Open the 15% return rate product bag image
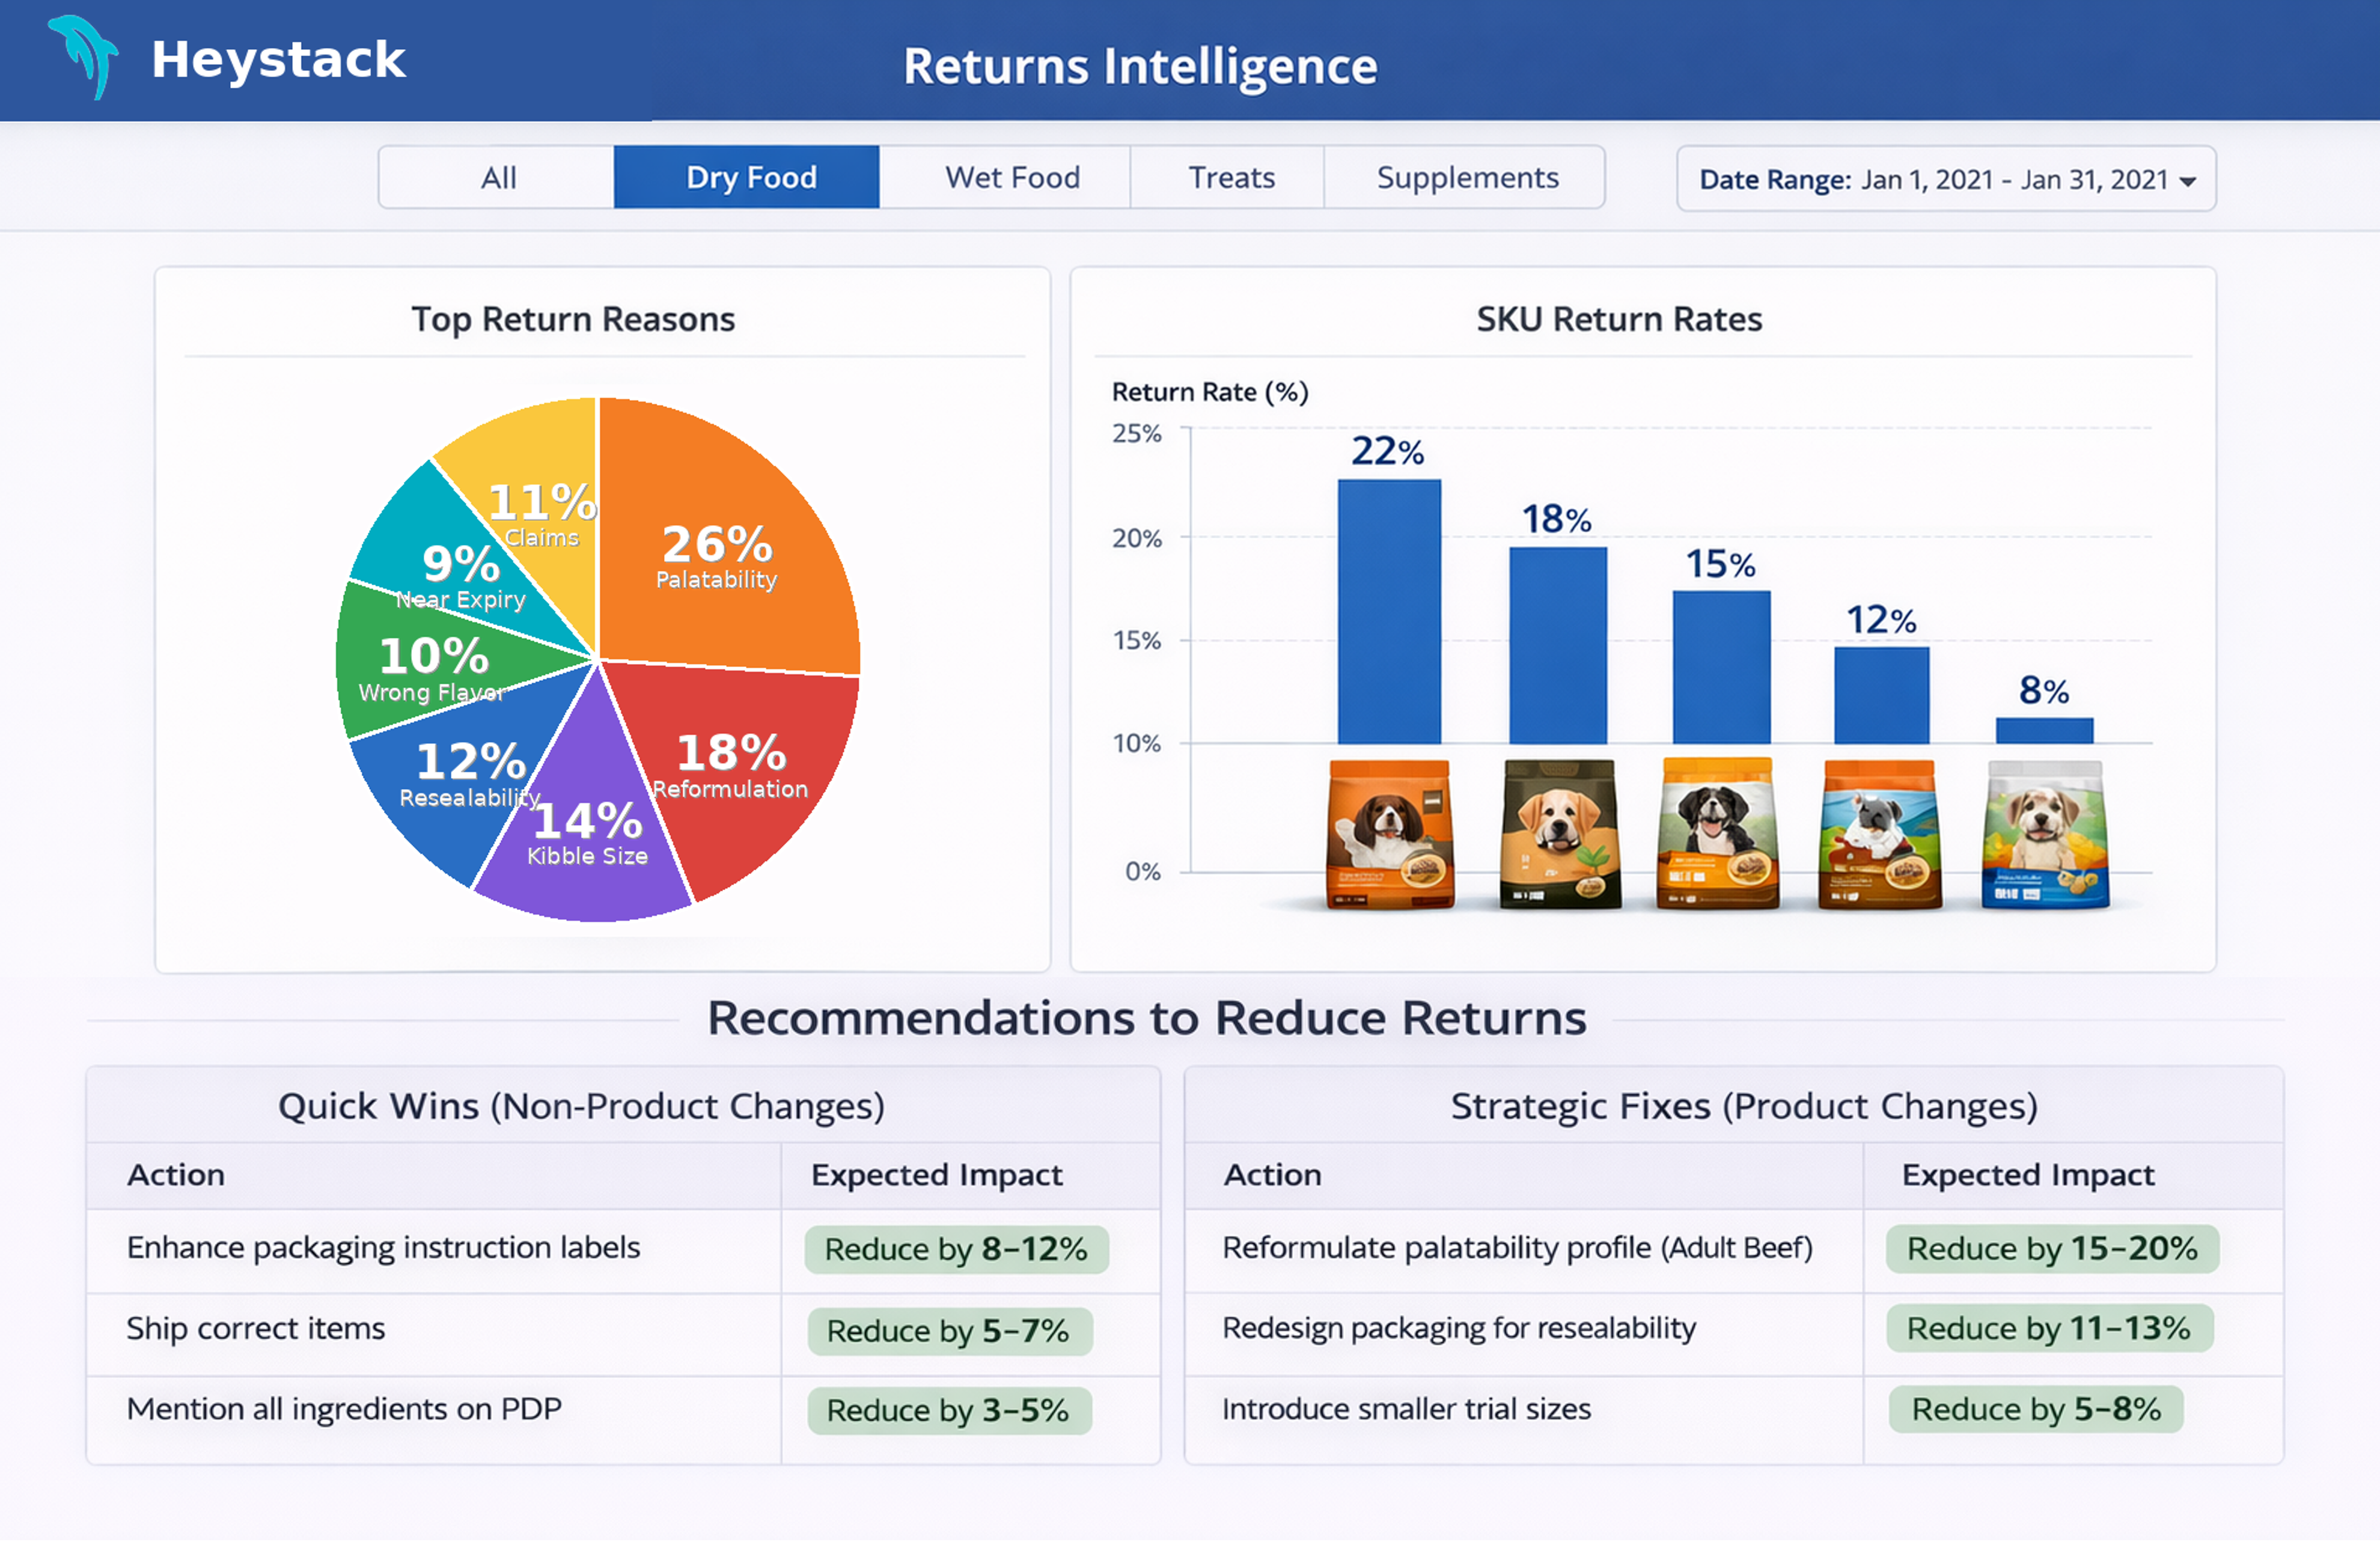2380x1542 pixels. pyautogui.click(x=1718, y=834)
